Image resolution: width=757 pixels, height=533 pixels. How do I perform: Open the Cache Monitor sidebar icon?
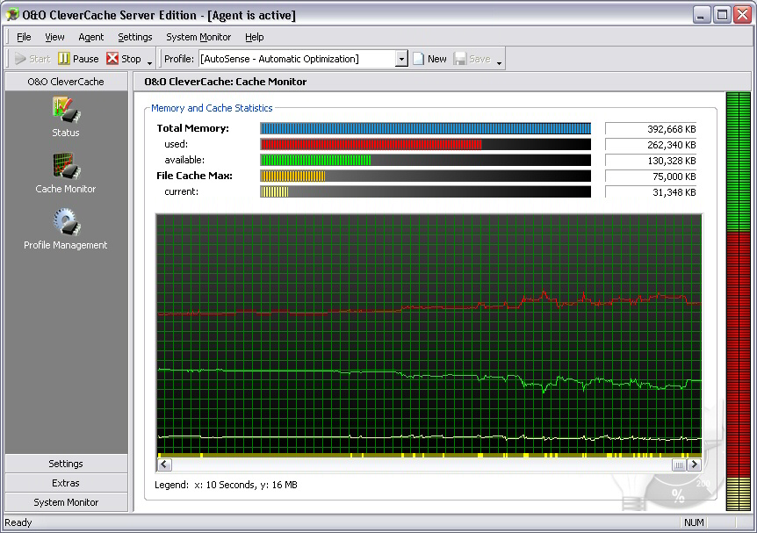pos(66,166)
